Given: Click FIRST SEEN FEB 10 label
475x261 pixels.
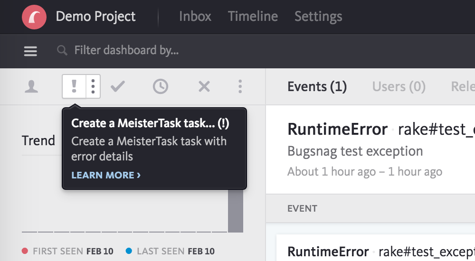Looking at the screenshot, I should pos(73,252).
